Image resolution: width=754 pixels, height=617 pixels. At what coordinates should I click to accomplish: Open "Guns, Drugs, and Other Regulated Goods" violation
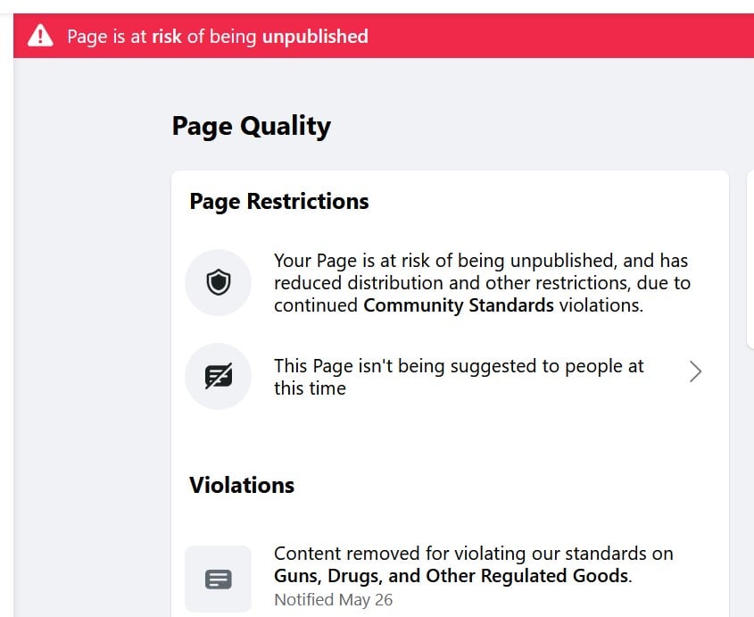451,576
